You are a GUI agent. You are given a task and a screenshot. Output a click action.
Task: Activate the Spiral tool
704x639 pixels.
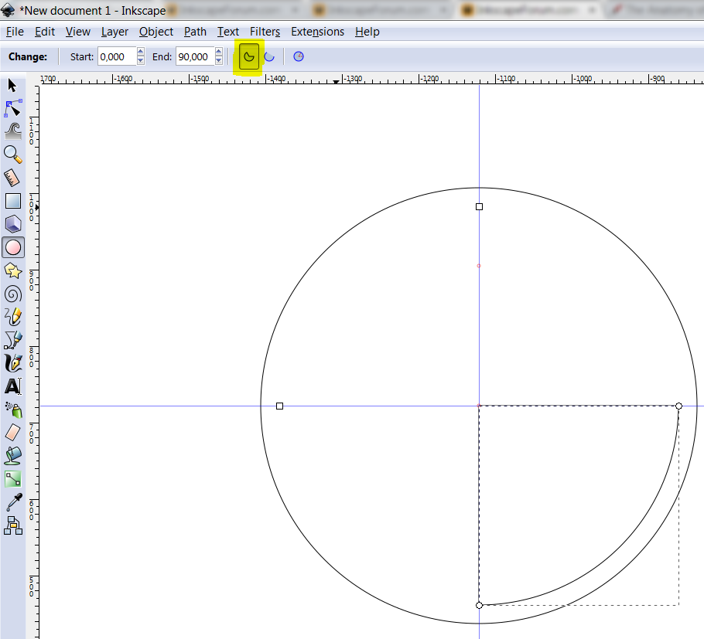point(12,294)
